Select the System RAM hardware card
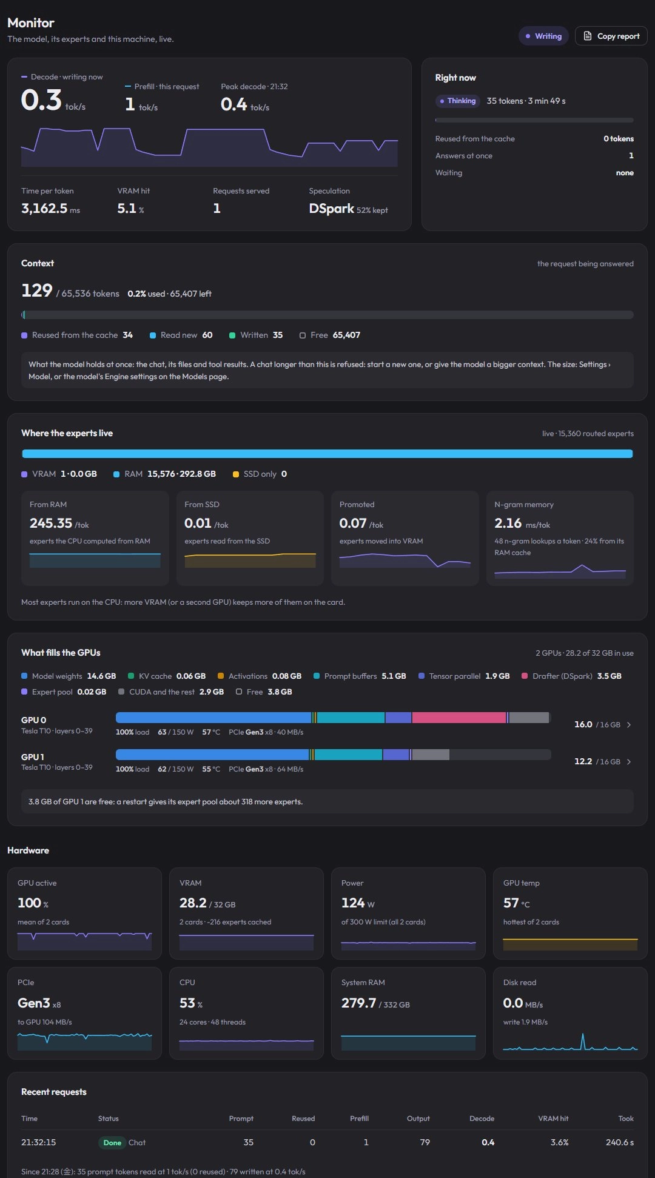The height and width of the screenshot is (1178, 655). (408, 1013)
